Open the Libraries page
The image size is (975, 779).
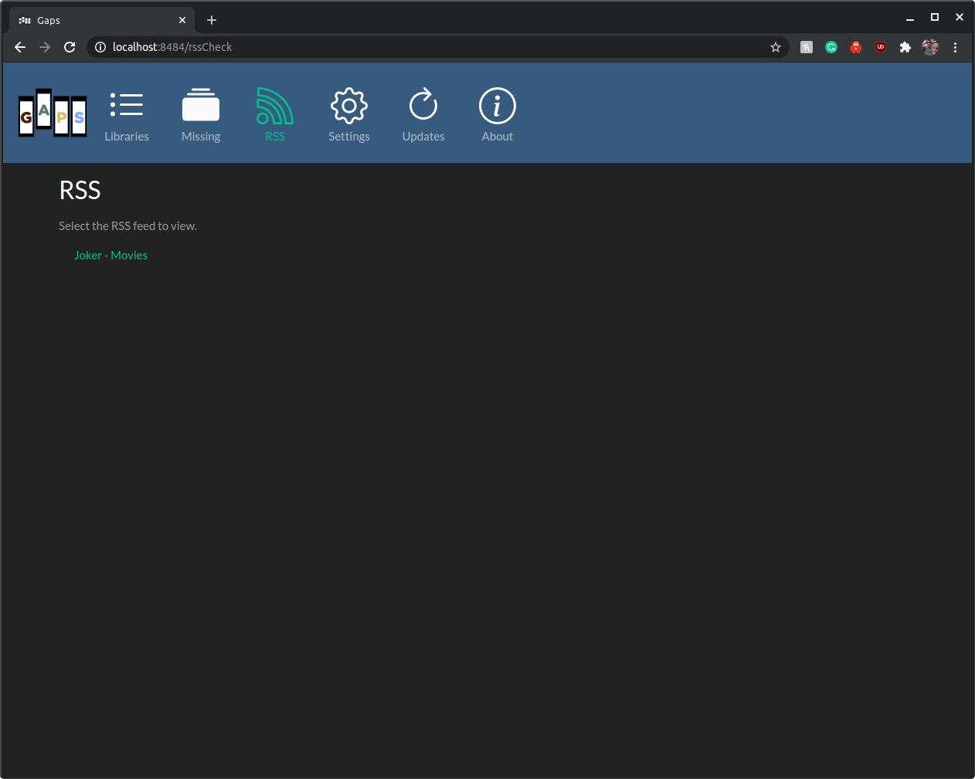click(126, 114)
